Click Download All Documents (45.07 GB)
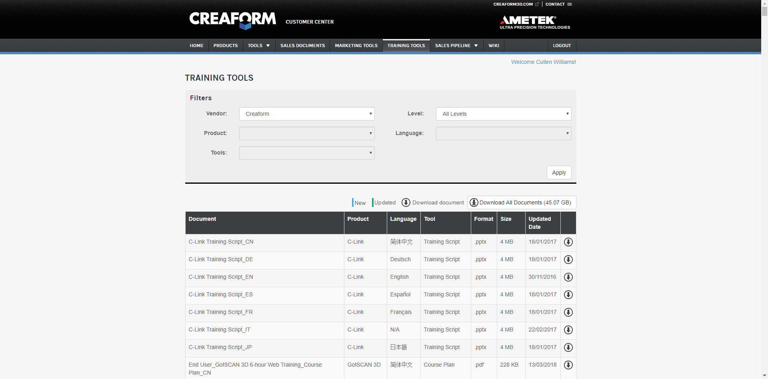The width and height of the screenshot is (768, 379). [x=522, y=202]
